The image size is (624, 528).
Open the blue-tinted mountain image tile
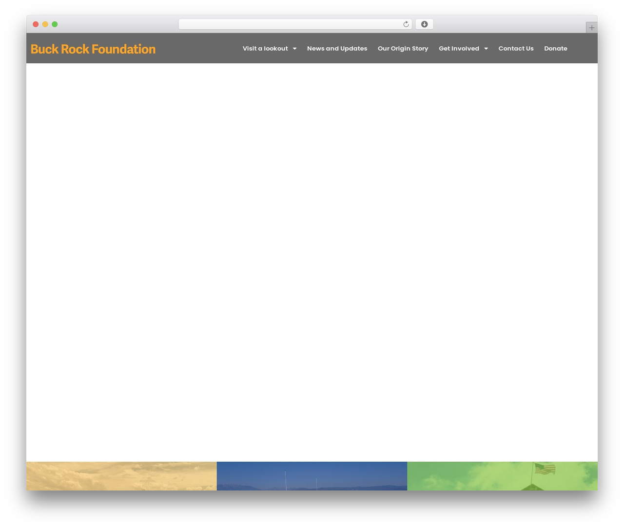pyautogui.click(x=312, y=476)
